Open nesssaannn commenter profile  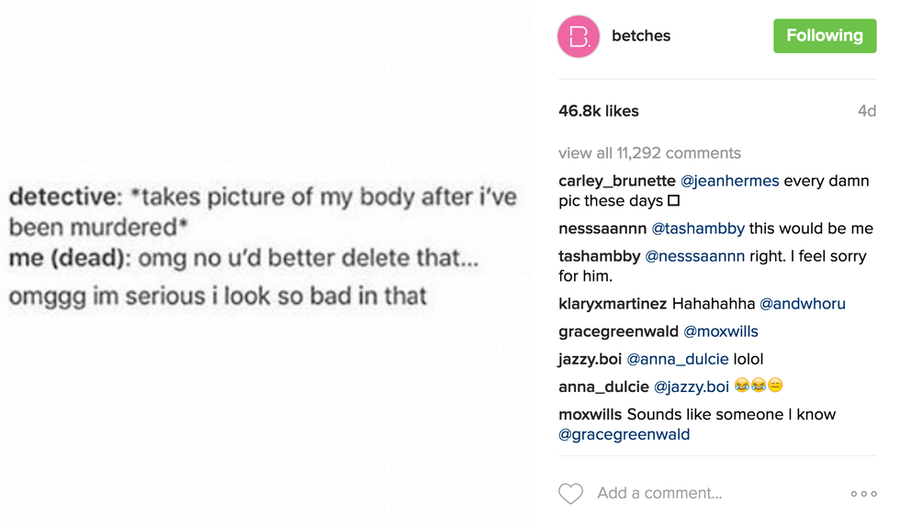(x=602, y=229)
